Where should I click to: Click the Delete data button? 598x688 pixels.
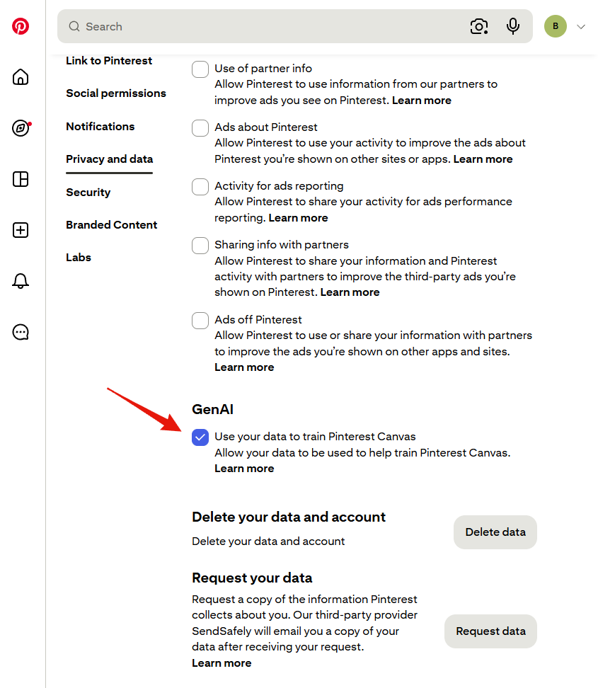click(495, 532)
